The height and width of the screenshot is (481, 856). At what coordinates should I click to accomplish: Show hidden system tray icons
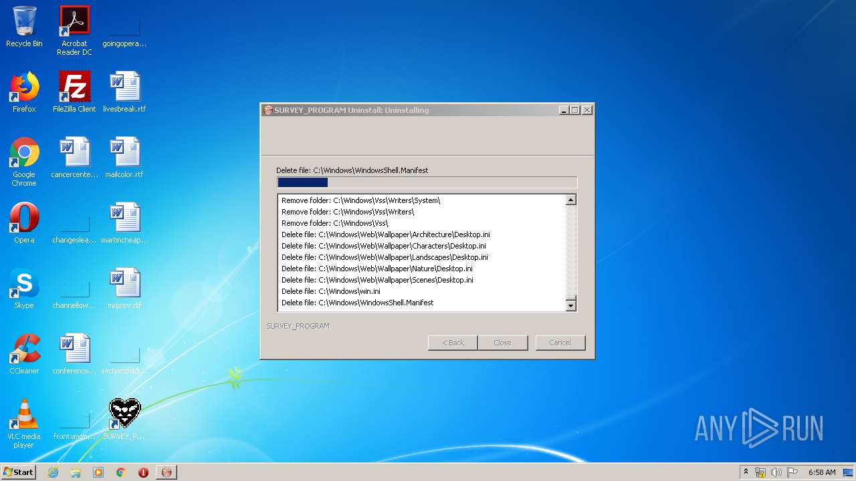746,472
